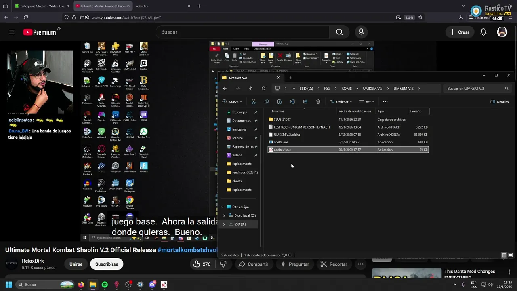
Task: Switch to the relaxdirk browser tab
Action: [x=163, y=6]
